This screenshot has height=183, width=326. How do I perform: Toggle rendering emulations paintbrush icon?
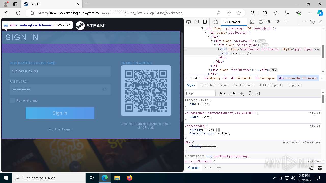click(250, 93)
